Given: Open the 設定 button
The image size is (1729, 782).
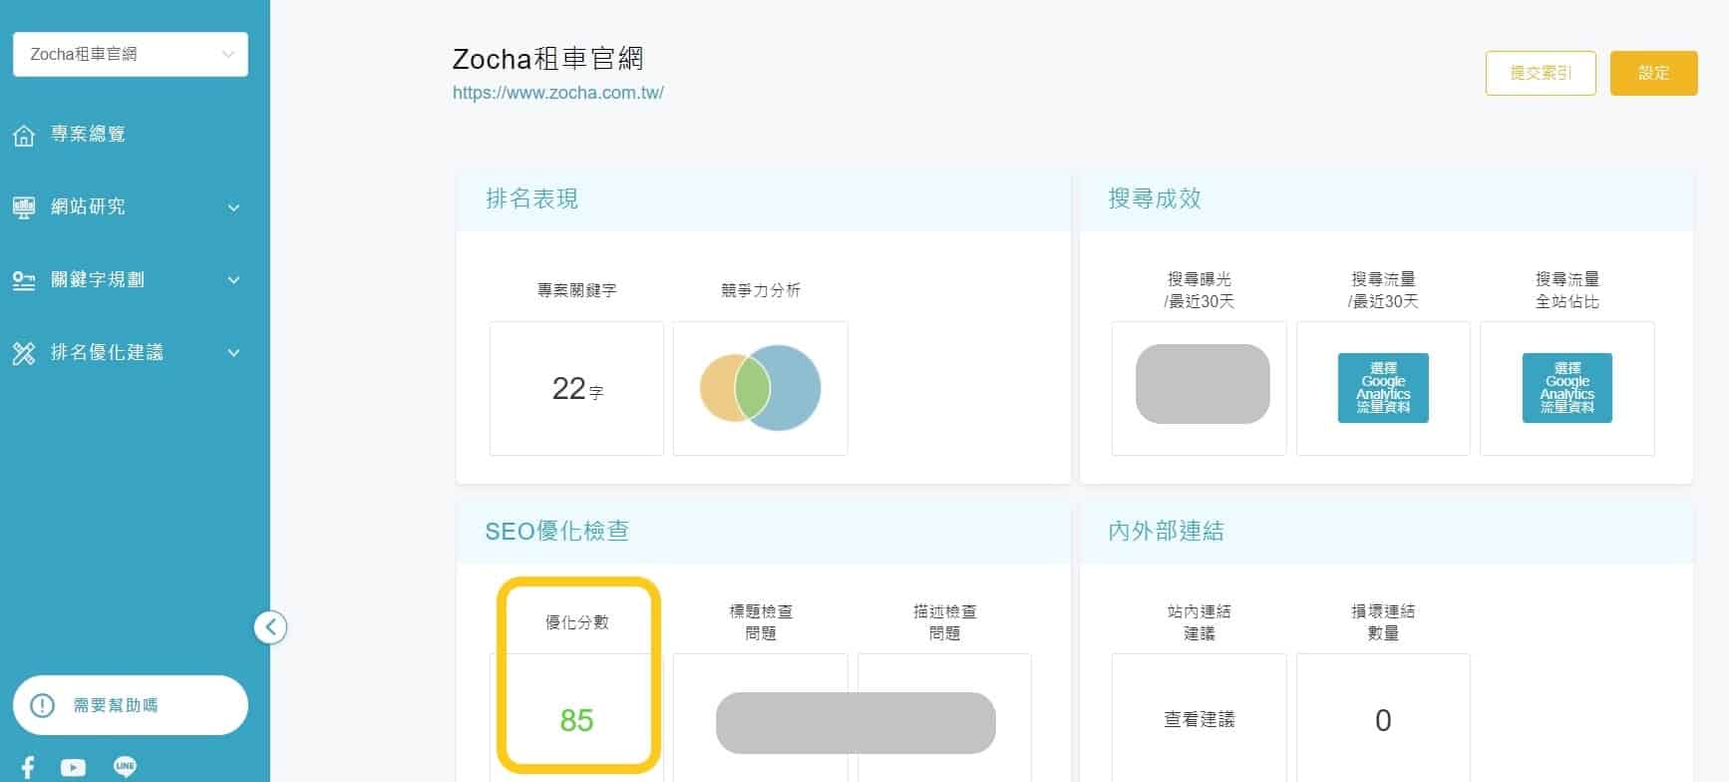Looking at the screenshot, I should point(1653,73).
